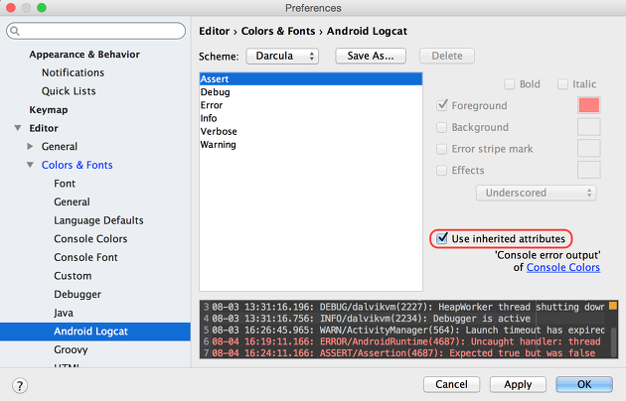Open Groovy colors page
The width and height of the screenshot is (626, 401).
coord(71,349)
